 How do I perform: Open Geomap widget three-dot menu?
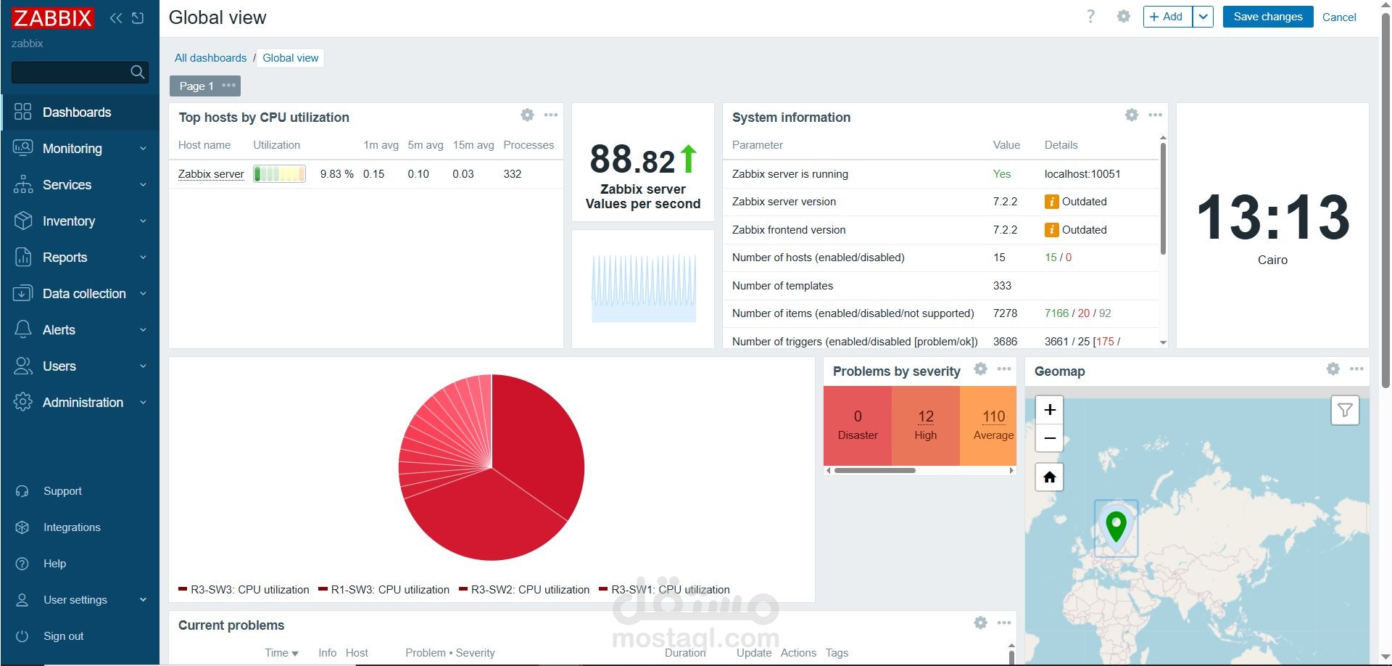tap(1356, 369)
